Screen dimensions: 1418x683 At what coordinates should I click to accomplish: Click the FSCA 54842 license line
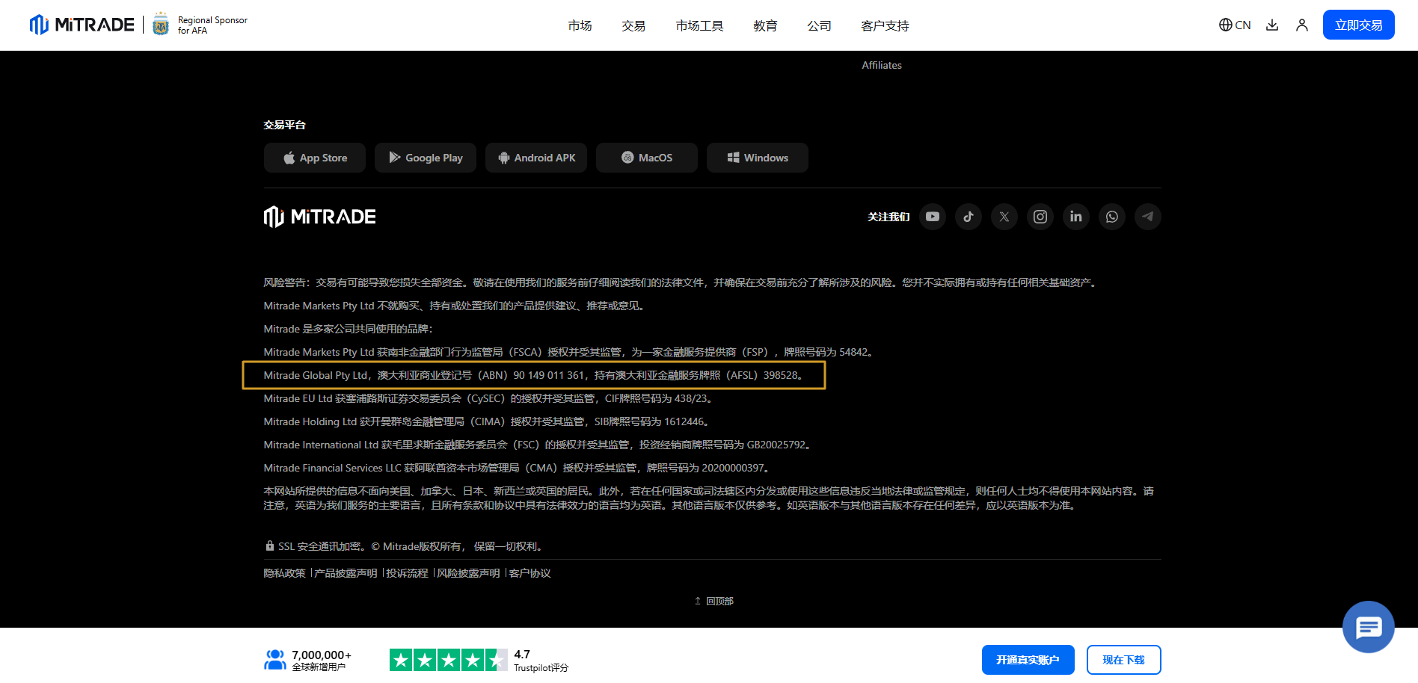pyautogui.click(x=570, y=352)
